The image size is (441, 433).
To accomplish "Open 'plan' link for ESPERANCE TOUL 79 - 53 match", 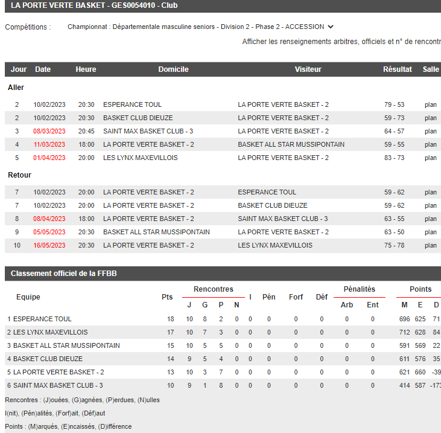I will (430, 104).
